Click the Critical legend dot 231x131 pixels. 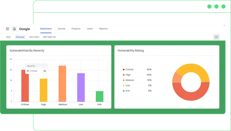[x=123, y=70]
